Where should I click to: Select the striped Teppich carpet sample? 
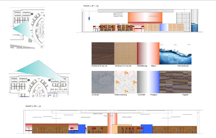tap(175, 82)
